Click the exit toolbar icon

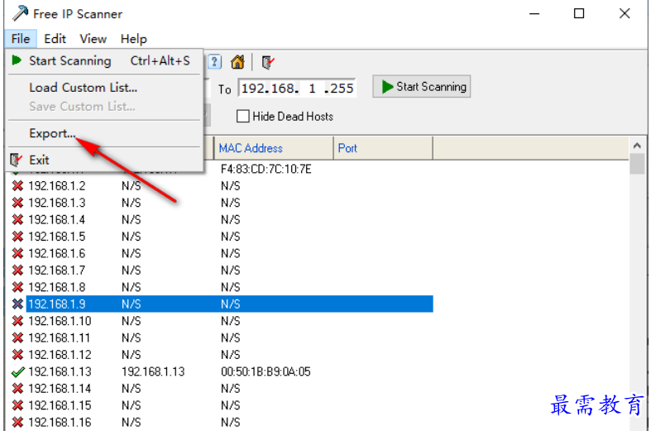[x=268, y=62]
